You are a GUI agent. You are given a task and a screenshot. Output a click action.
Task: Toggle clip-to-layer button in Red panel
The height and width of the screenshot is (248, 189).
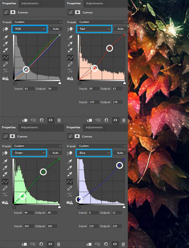(x=89, y=120)
